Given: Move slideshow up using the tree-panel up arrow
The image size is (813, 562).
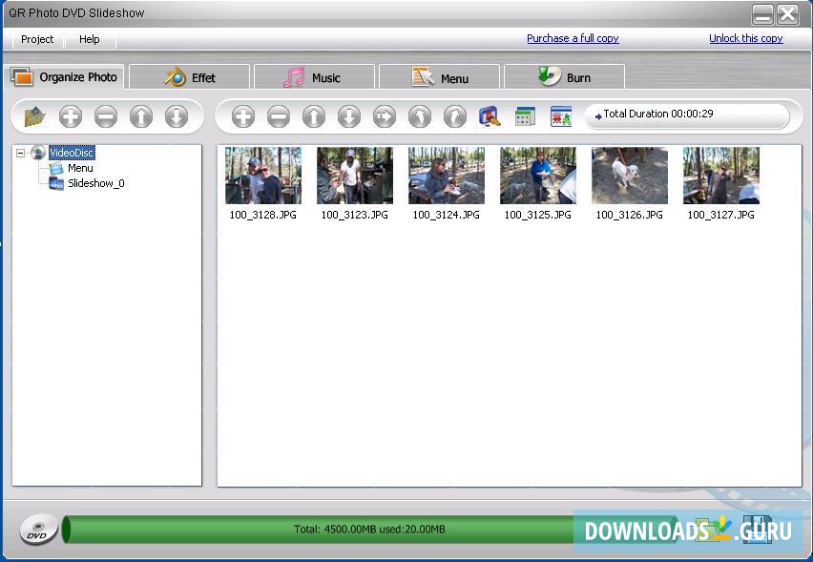Looking at the screenshot, I should [x=141, y=116].
